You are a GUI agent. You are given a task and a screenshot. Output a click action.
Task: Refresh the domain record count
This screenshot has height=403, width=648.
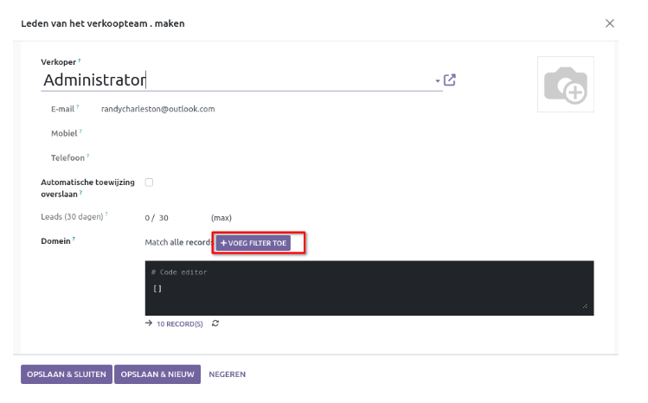[x=215, y=323]
